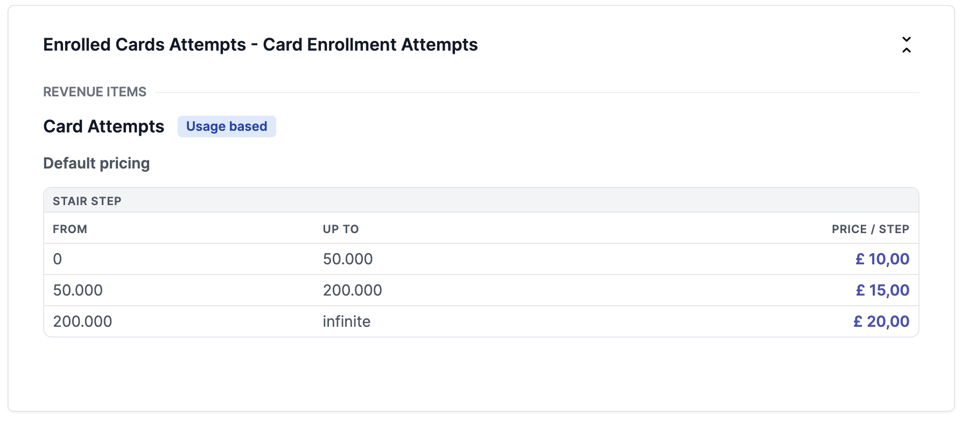The image size is (968, 421).
Task: Select the £ 10,00 price link
Action: point(882,259)
